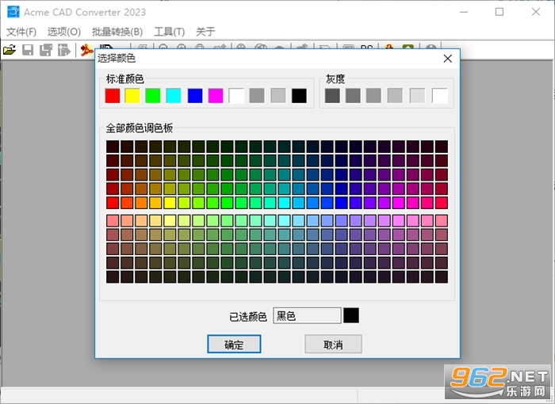The height and width of the screenshot is (404, 555).
Task: Open the 关于 menu
Action: 205,32
